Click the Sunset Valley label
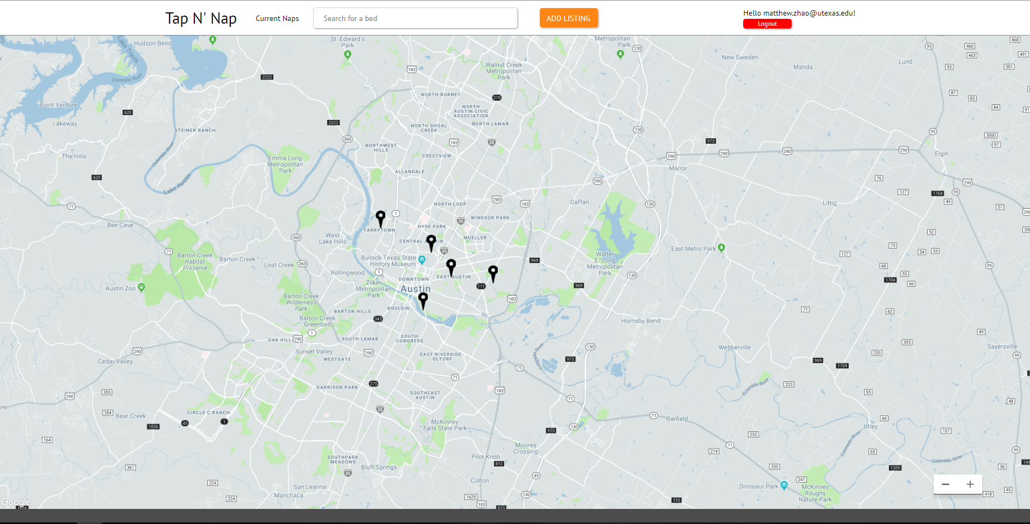This screenshot has height=524, width=1030. click(314, 352)
